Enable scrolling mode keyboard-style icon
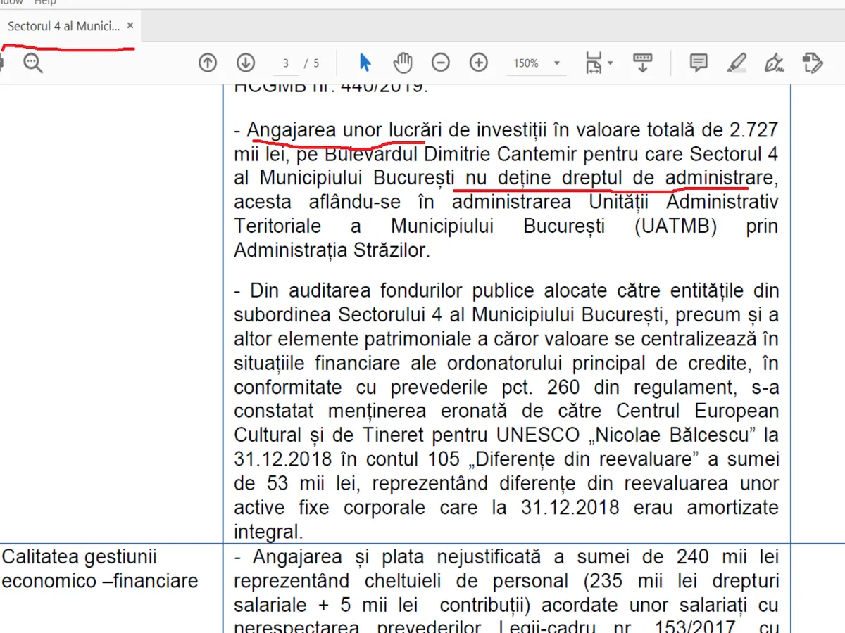 pyautogui.click(x=641, y=63)
